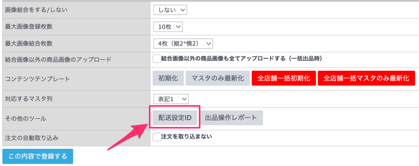Image resolution: width=419 pixels, height=166 pixels.
Task: Open the 出品操作レポート tool
Action: pyautogui.click(x=231, y=118)
